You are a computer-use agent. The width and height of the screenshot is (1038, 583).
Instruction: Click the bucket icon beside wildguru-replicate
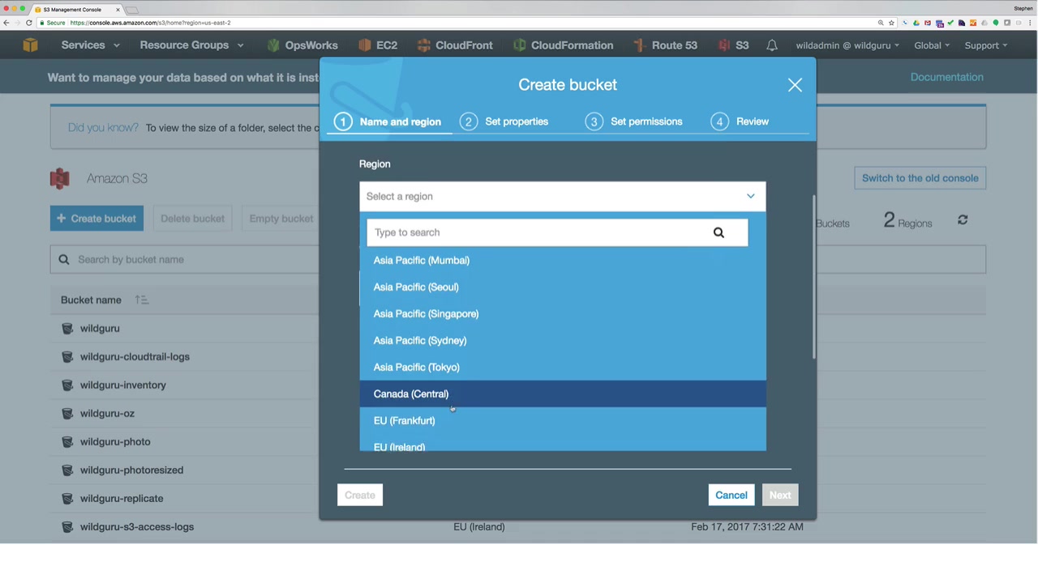click(x=67, y=498)
